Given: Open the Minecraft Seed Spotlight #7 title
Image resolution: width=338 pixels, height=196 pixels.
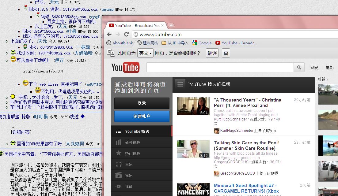Looking at the screenshot, I should click(246, 188).
